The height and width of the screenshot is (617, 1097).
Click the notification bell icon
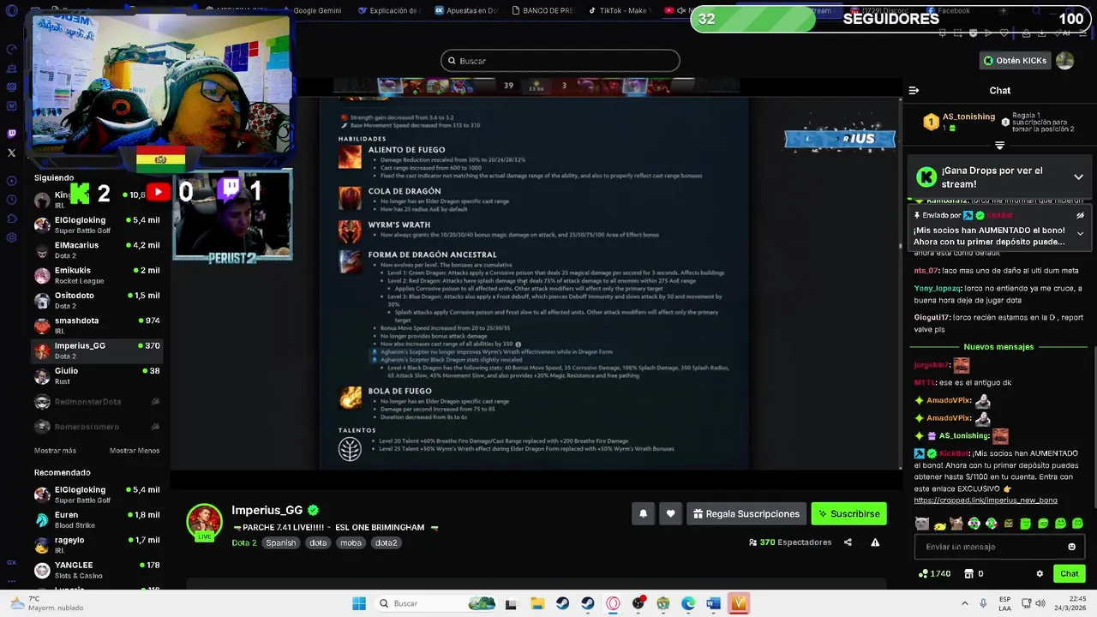click(643, 513)
